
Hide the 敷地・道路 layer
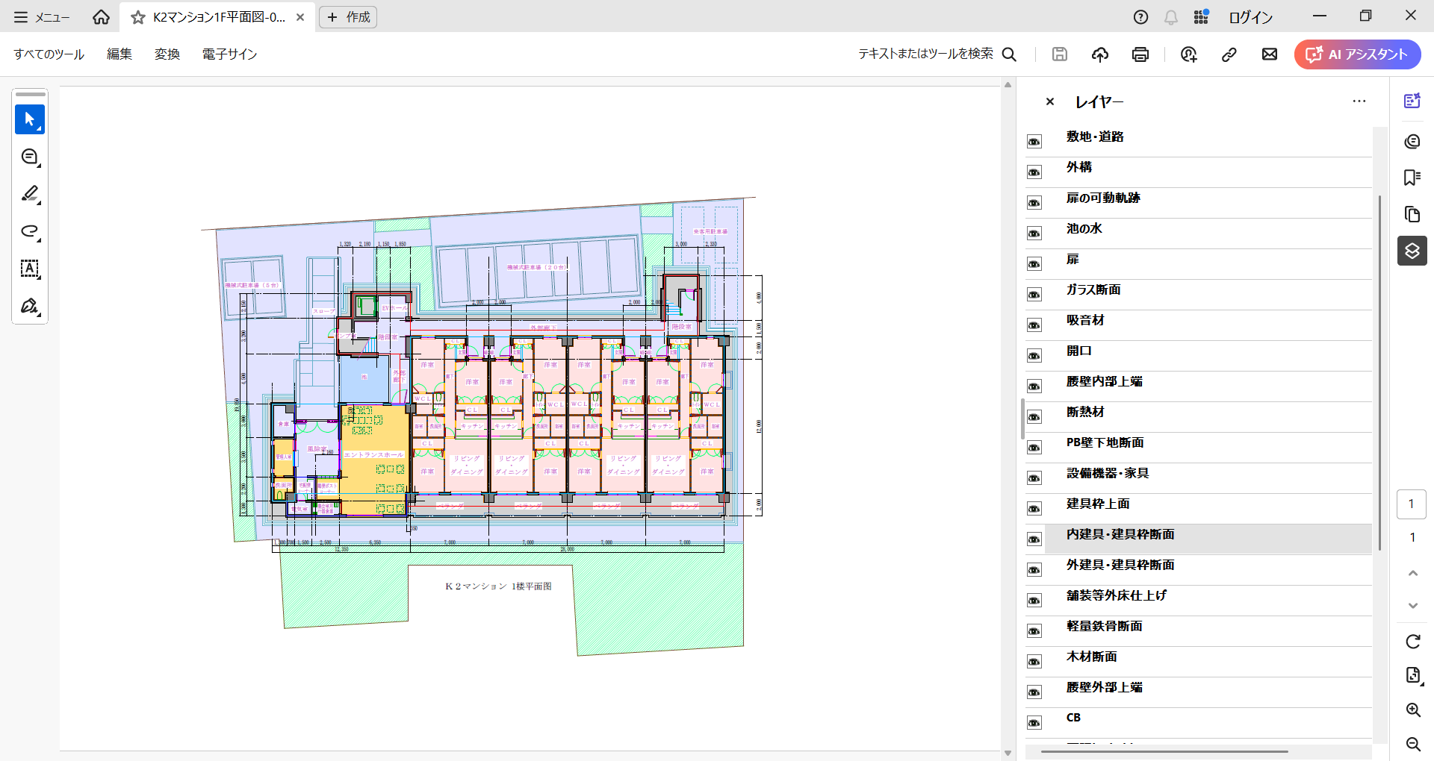coord(1034,142)
